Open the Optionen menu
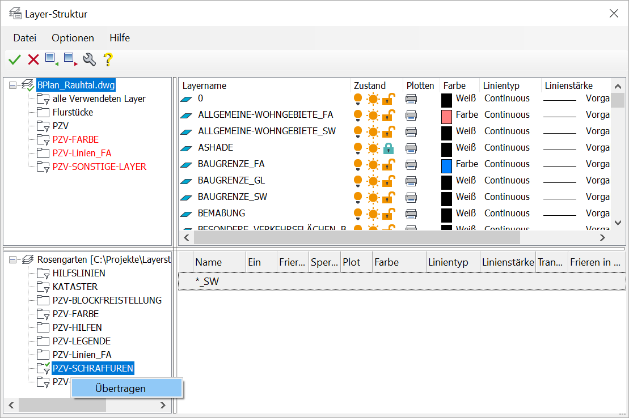This screenshot has height=418, width=629. [x=73, y=38]
